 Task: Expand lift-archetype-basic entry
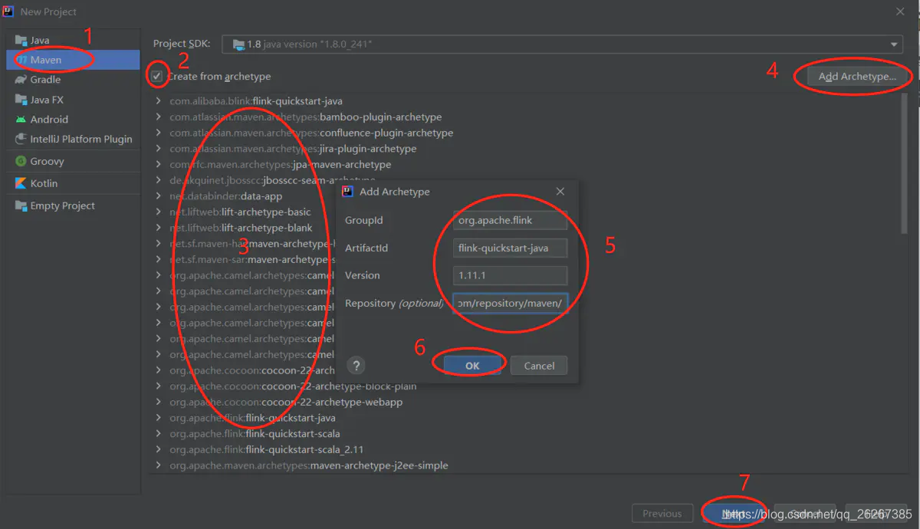click(x=159, y=212)
